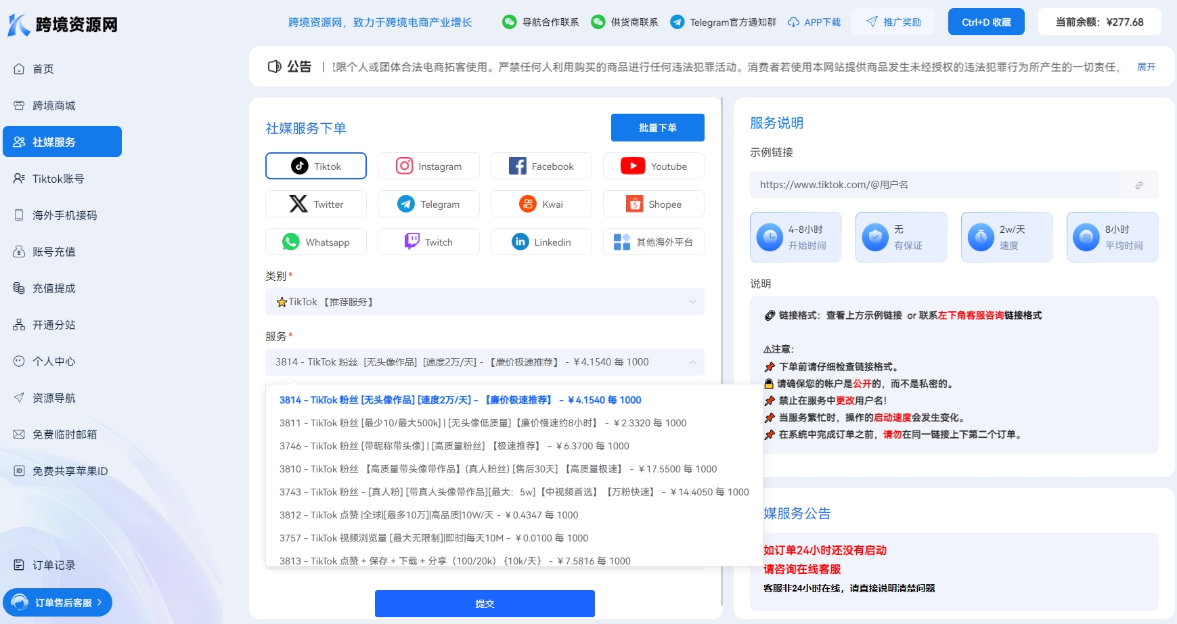This screenshot has height=624, width=1177.
Task: Click the Twitch platform icon
Action: [412, 242]
